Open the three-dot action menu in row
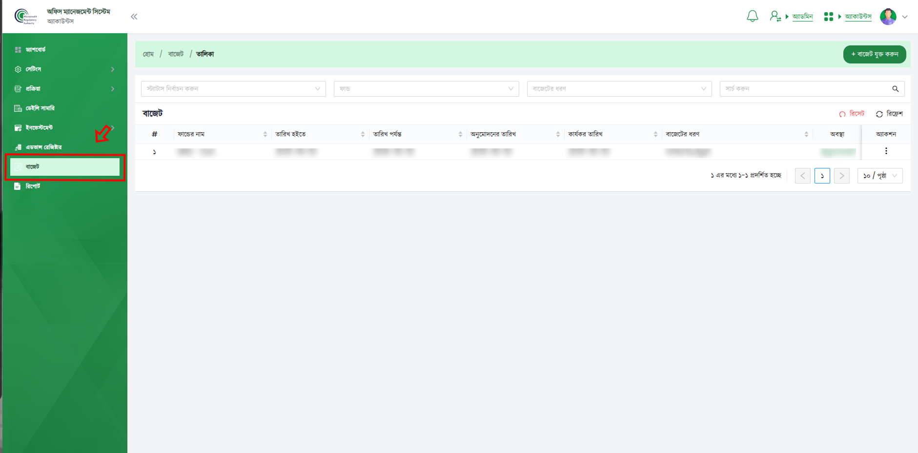This screenshot has width=918, height=453. click(886, 151)
